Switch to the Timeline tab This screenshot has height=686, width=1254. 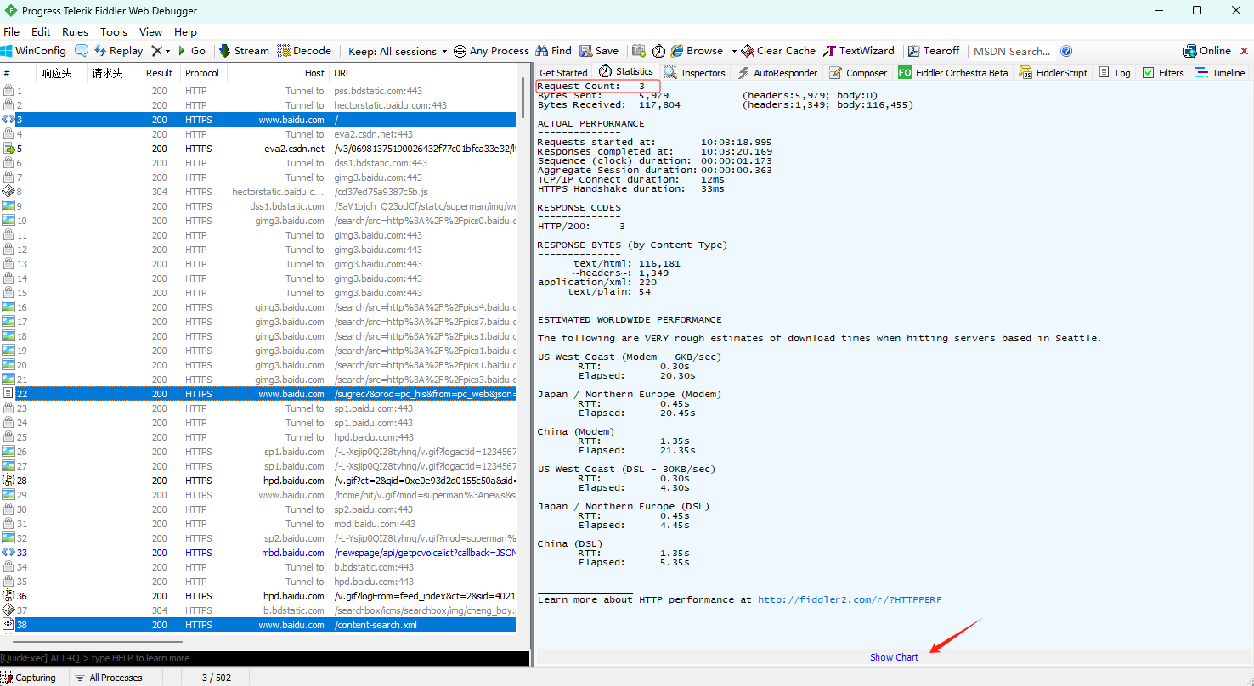[x=1220, y=73]
